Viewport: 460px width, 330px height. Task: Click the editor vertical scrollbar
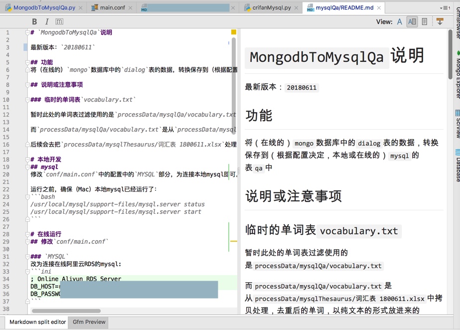234,86
